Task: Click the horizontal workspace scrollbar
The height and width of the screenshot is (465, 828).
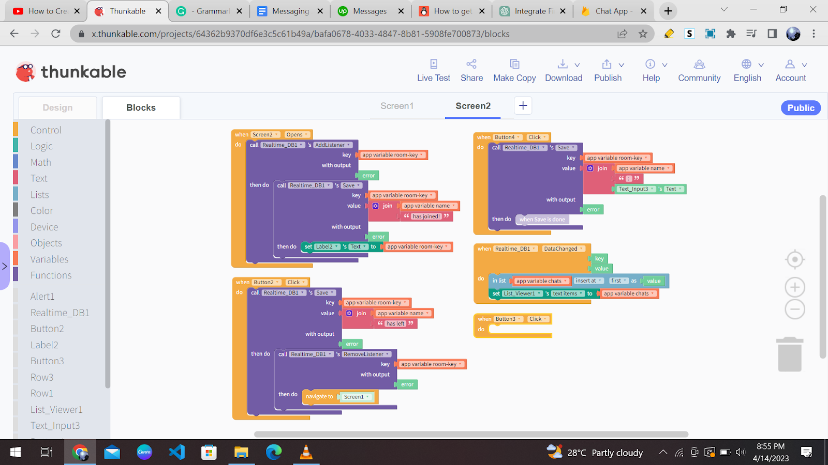Action: [x=471, y=435]
